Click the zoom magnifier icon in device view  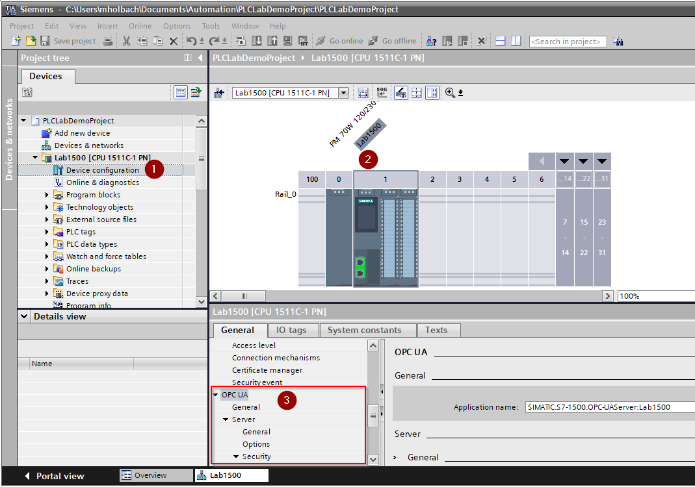coord(449,92)
